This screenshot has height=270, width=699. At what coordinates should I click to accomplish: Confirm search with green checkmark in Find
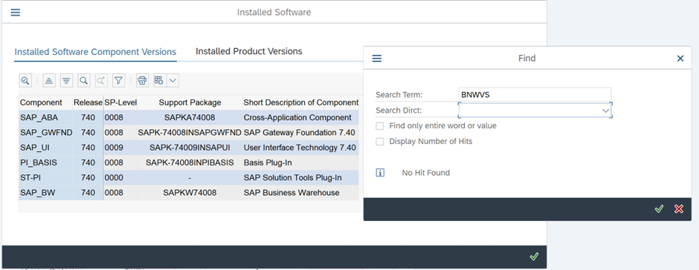pyautogui.click(x=659, y=209)
